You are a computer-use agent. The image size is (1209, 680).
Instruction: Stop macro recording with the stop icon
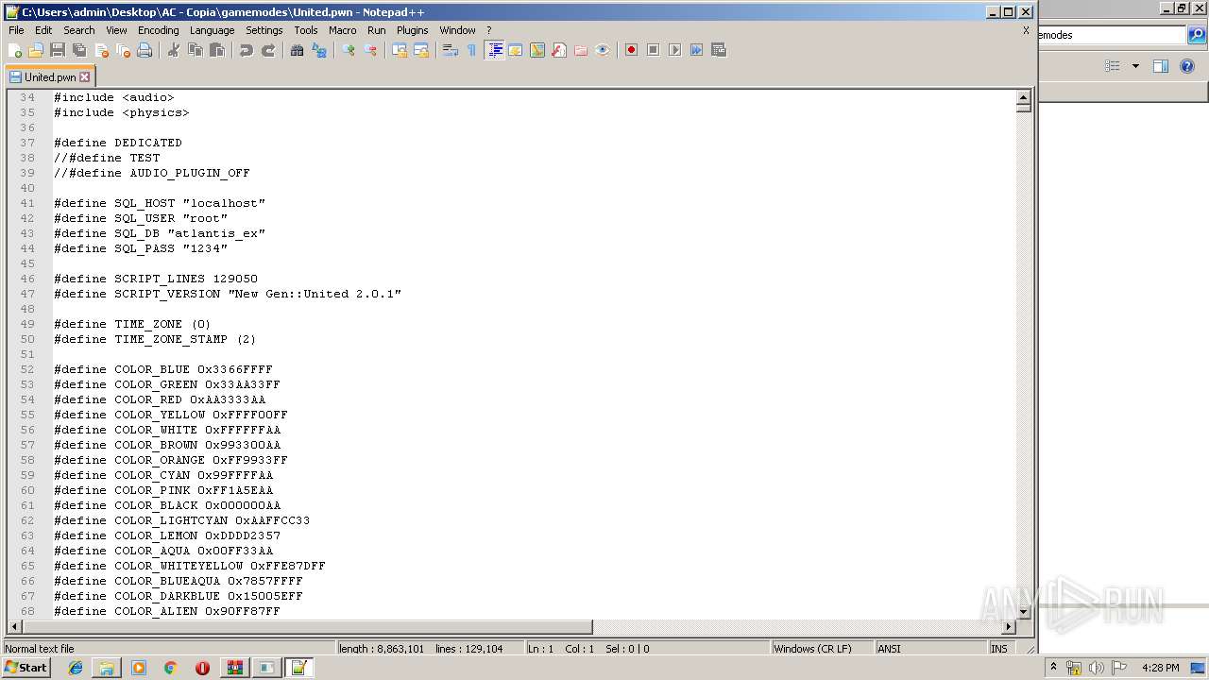click(654, 50)
